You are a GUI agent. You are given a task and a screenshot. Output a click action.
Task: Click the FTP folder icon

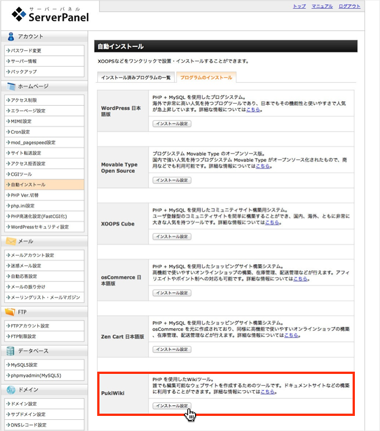10,312
